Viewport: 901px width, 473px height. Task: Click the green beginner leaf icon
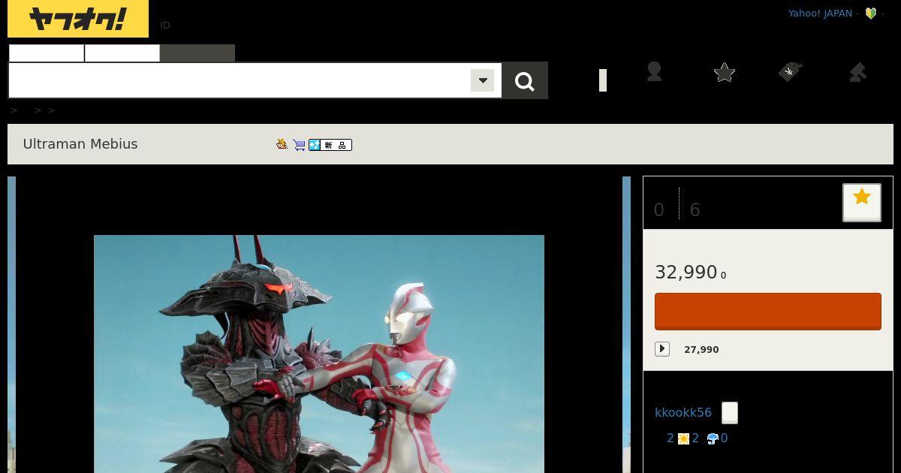pos(871,14)
